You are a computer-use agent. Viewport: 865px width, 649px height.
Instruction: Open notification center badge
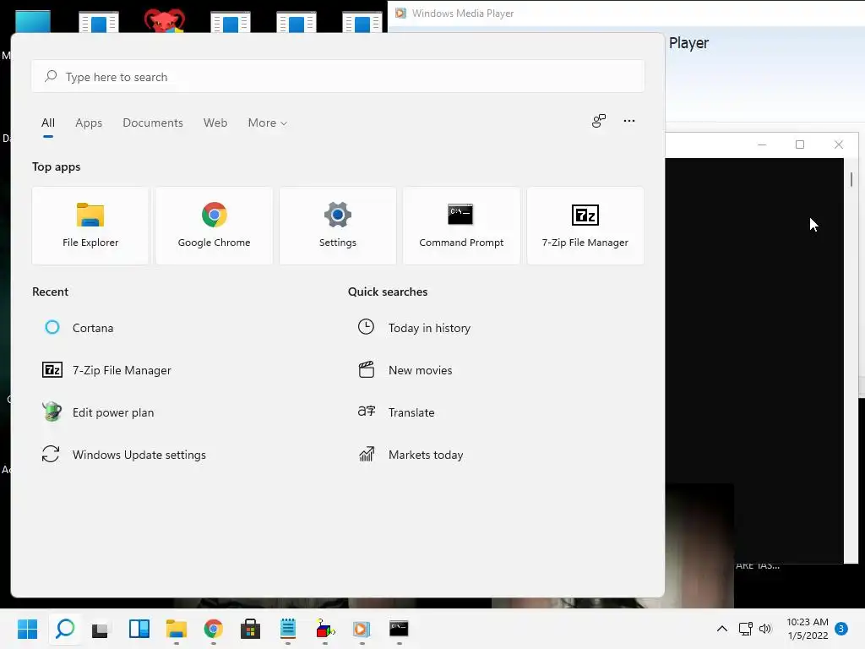(x=841, y=629)
